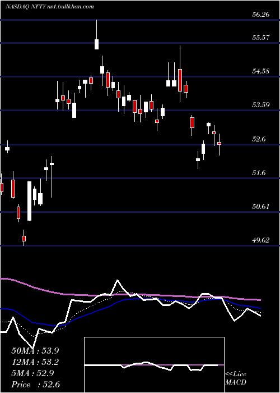Click the <<Live MACD label
This screenshot has height=393, width=280.
[236, 378]
